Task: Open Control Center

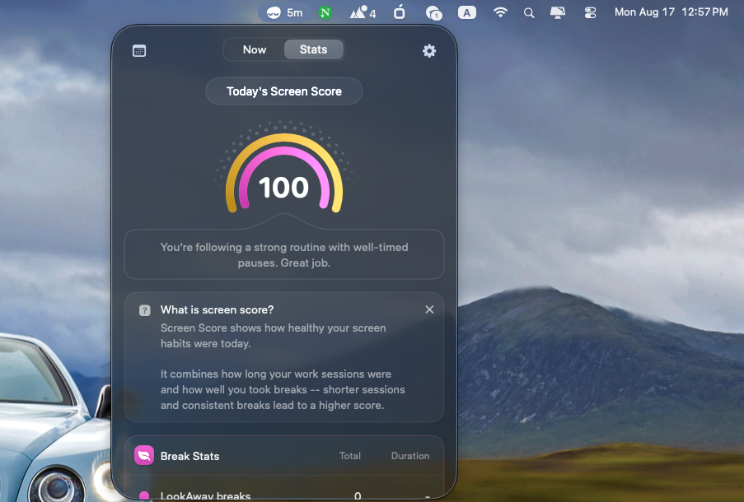Action: coord(590,13)
